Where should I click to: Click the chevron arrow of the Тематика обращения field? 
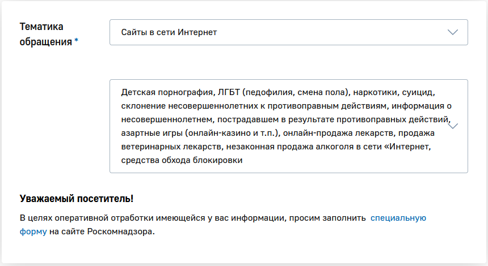(x=452, y=32)
